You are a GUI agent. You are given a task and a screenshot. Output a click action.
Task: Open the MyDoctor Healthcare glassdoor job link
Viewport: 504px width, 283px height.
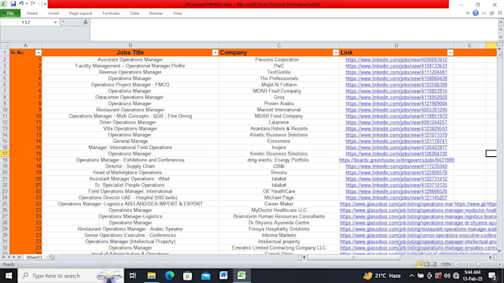(x=418, y=210)
